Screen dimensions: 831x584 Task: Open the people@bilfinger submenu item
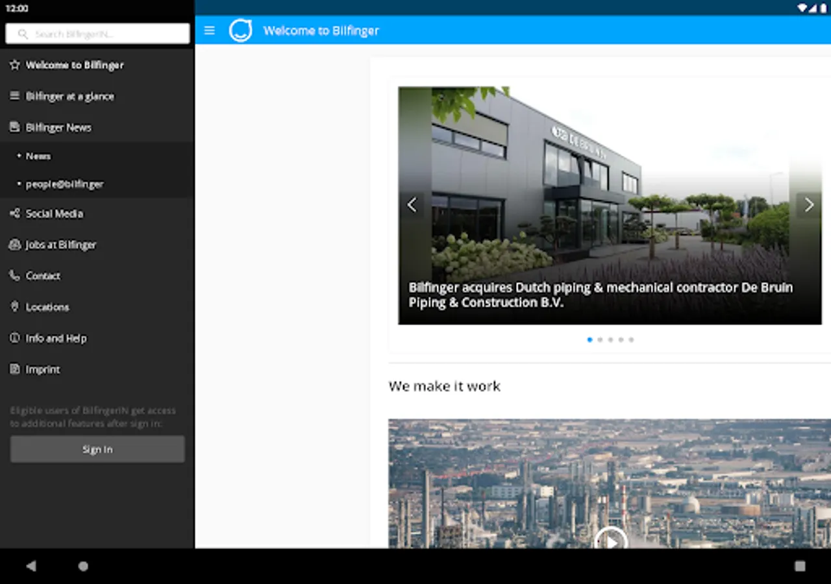click(97, 184)
